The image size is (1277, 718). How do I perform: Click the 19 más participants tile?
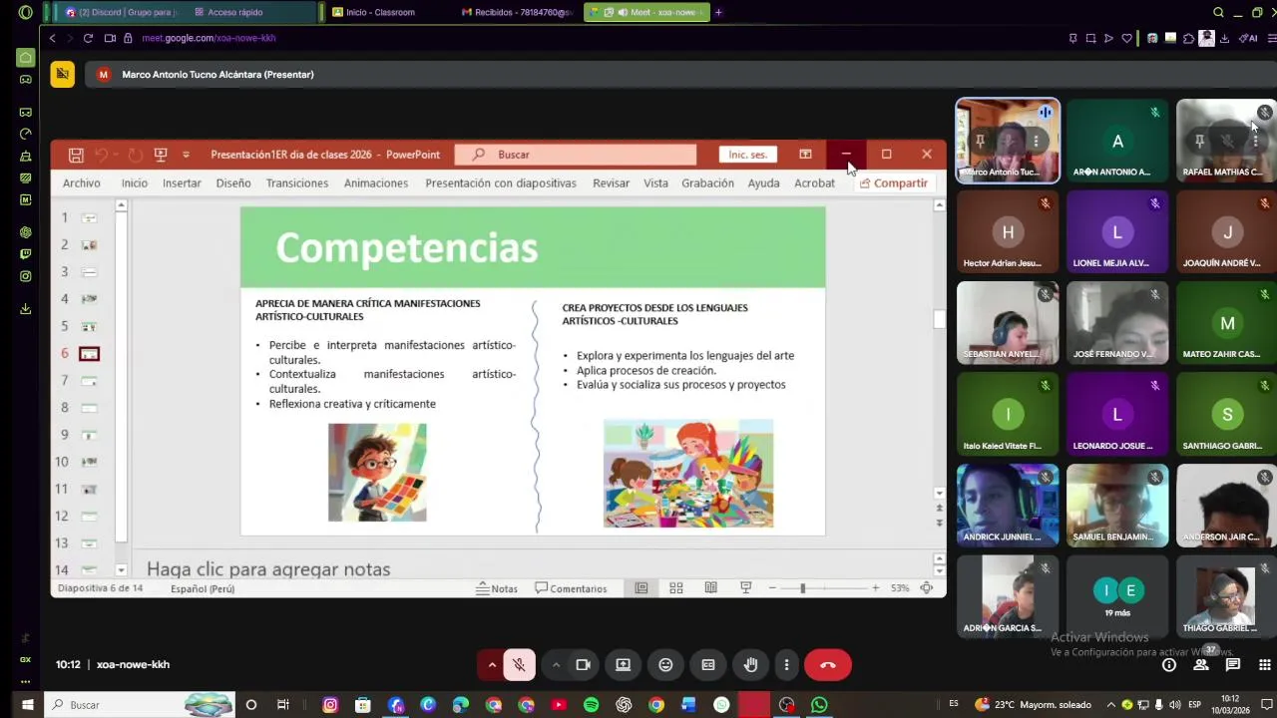click(x=1117, y=596)
